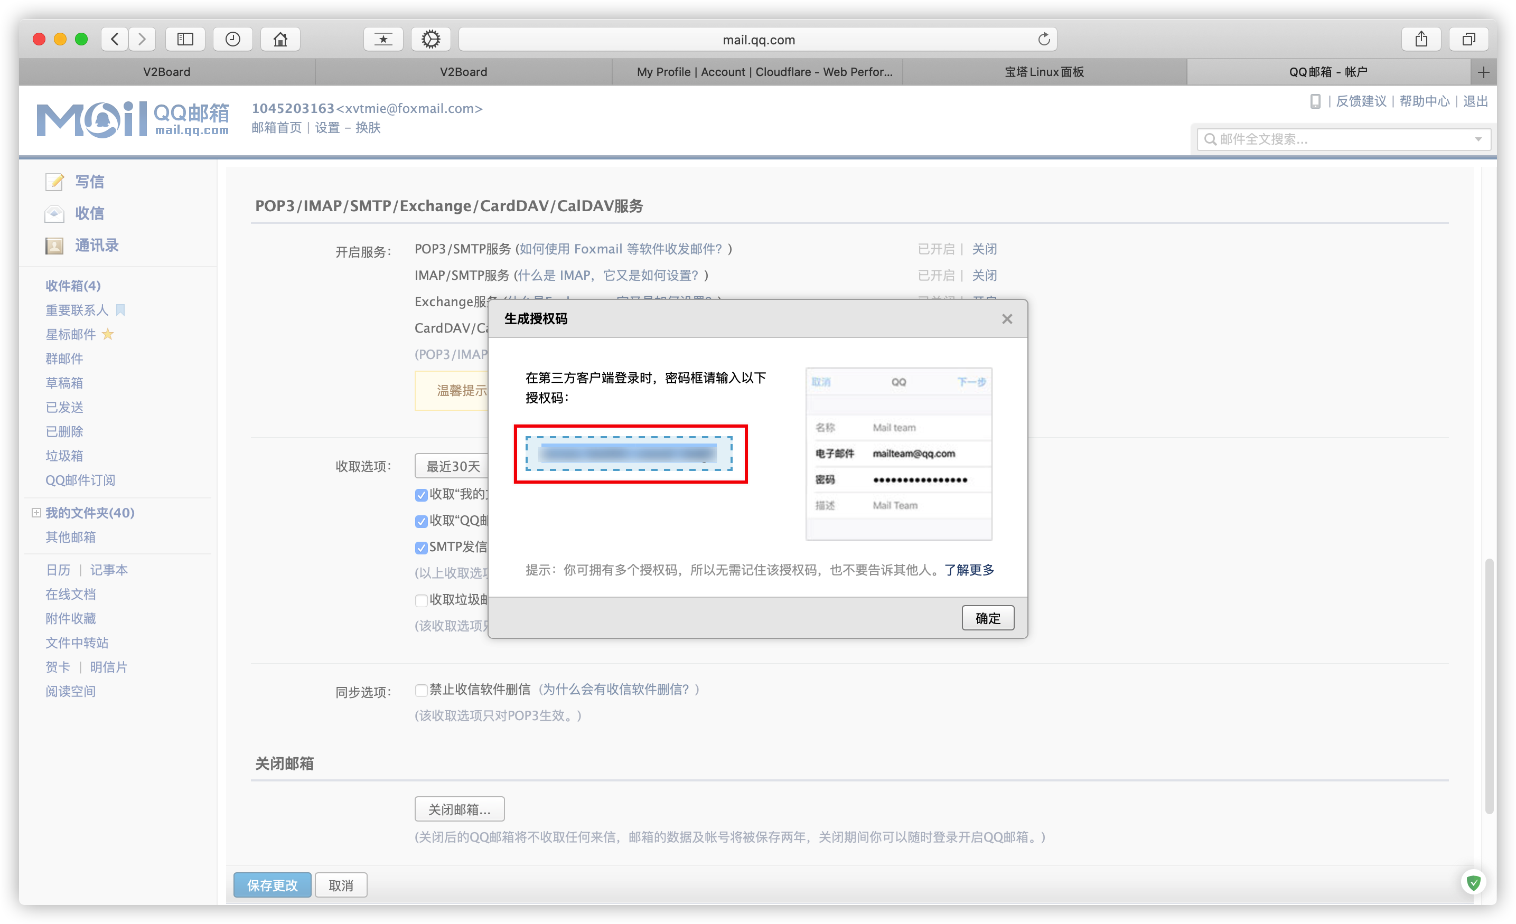Click 关闭 link for IMAP/SMTP服务

tap(984, 276)
